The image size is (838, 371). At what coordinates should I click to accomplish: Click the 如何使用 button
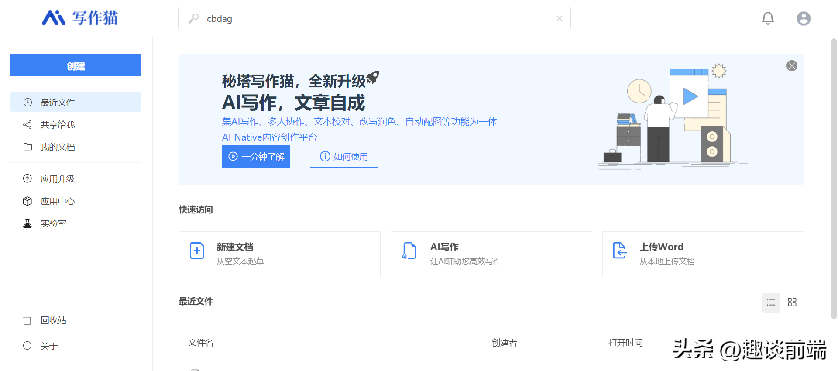[x=344, y=156]
